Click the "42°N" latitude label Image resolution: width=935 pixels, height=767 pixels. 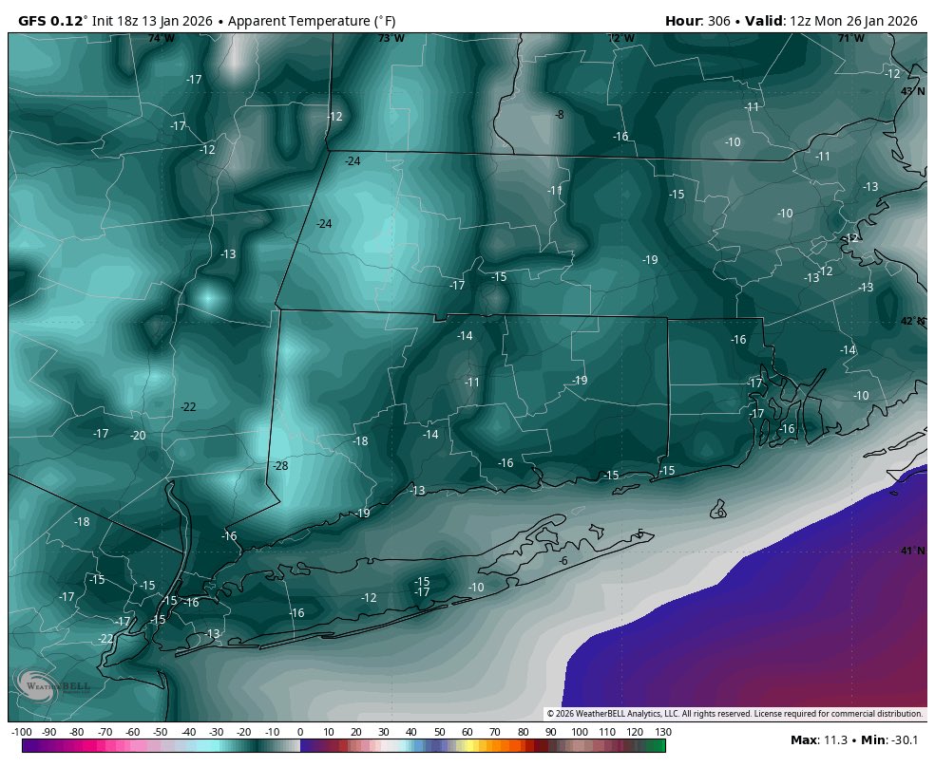pyautogui.click(x=913, y=321)
